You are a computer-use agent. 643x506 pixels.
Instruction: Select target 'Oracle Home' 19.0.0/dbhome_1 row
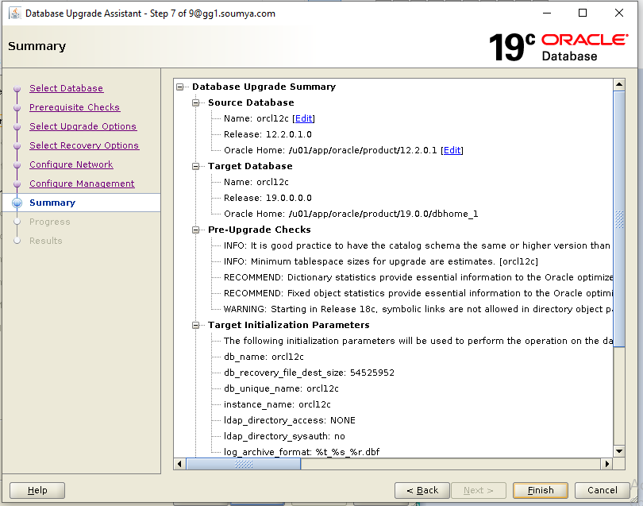351,214
